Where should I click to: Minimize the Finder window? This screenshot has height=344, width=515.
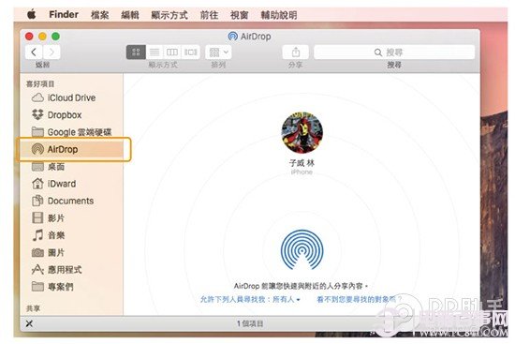pyautogui.click(x=42, y=37)
